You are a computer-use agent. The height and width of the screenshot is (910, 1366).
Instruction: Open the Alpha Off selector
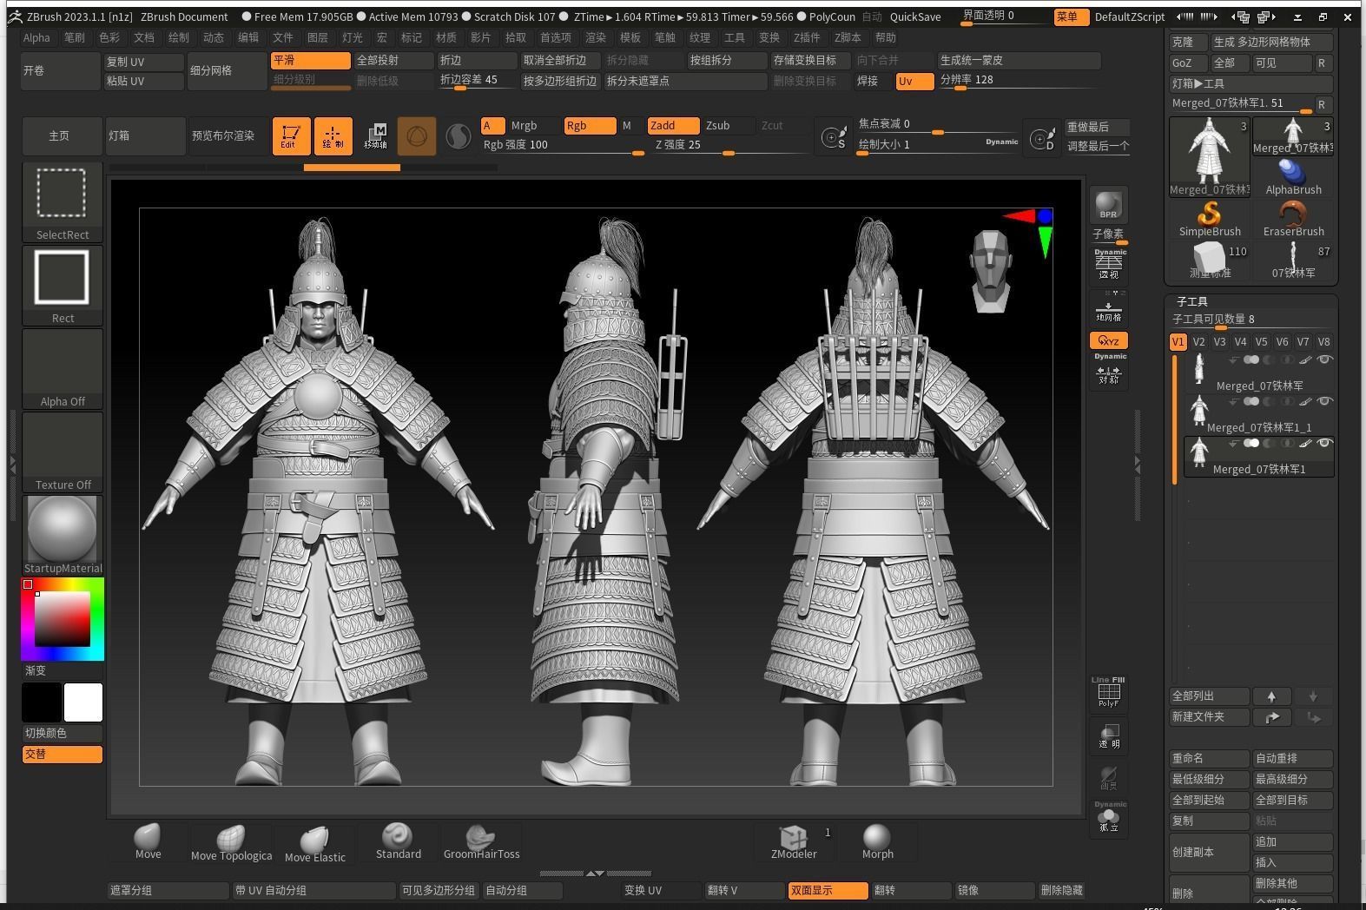point(63,369)
